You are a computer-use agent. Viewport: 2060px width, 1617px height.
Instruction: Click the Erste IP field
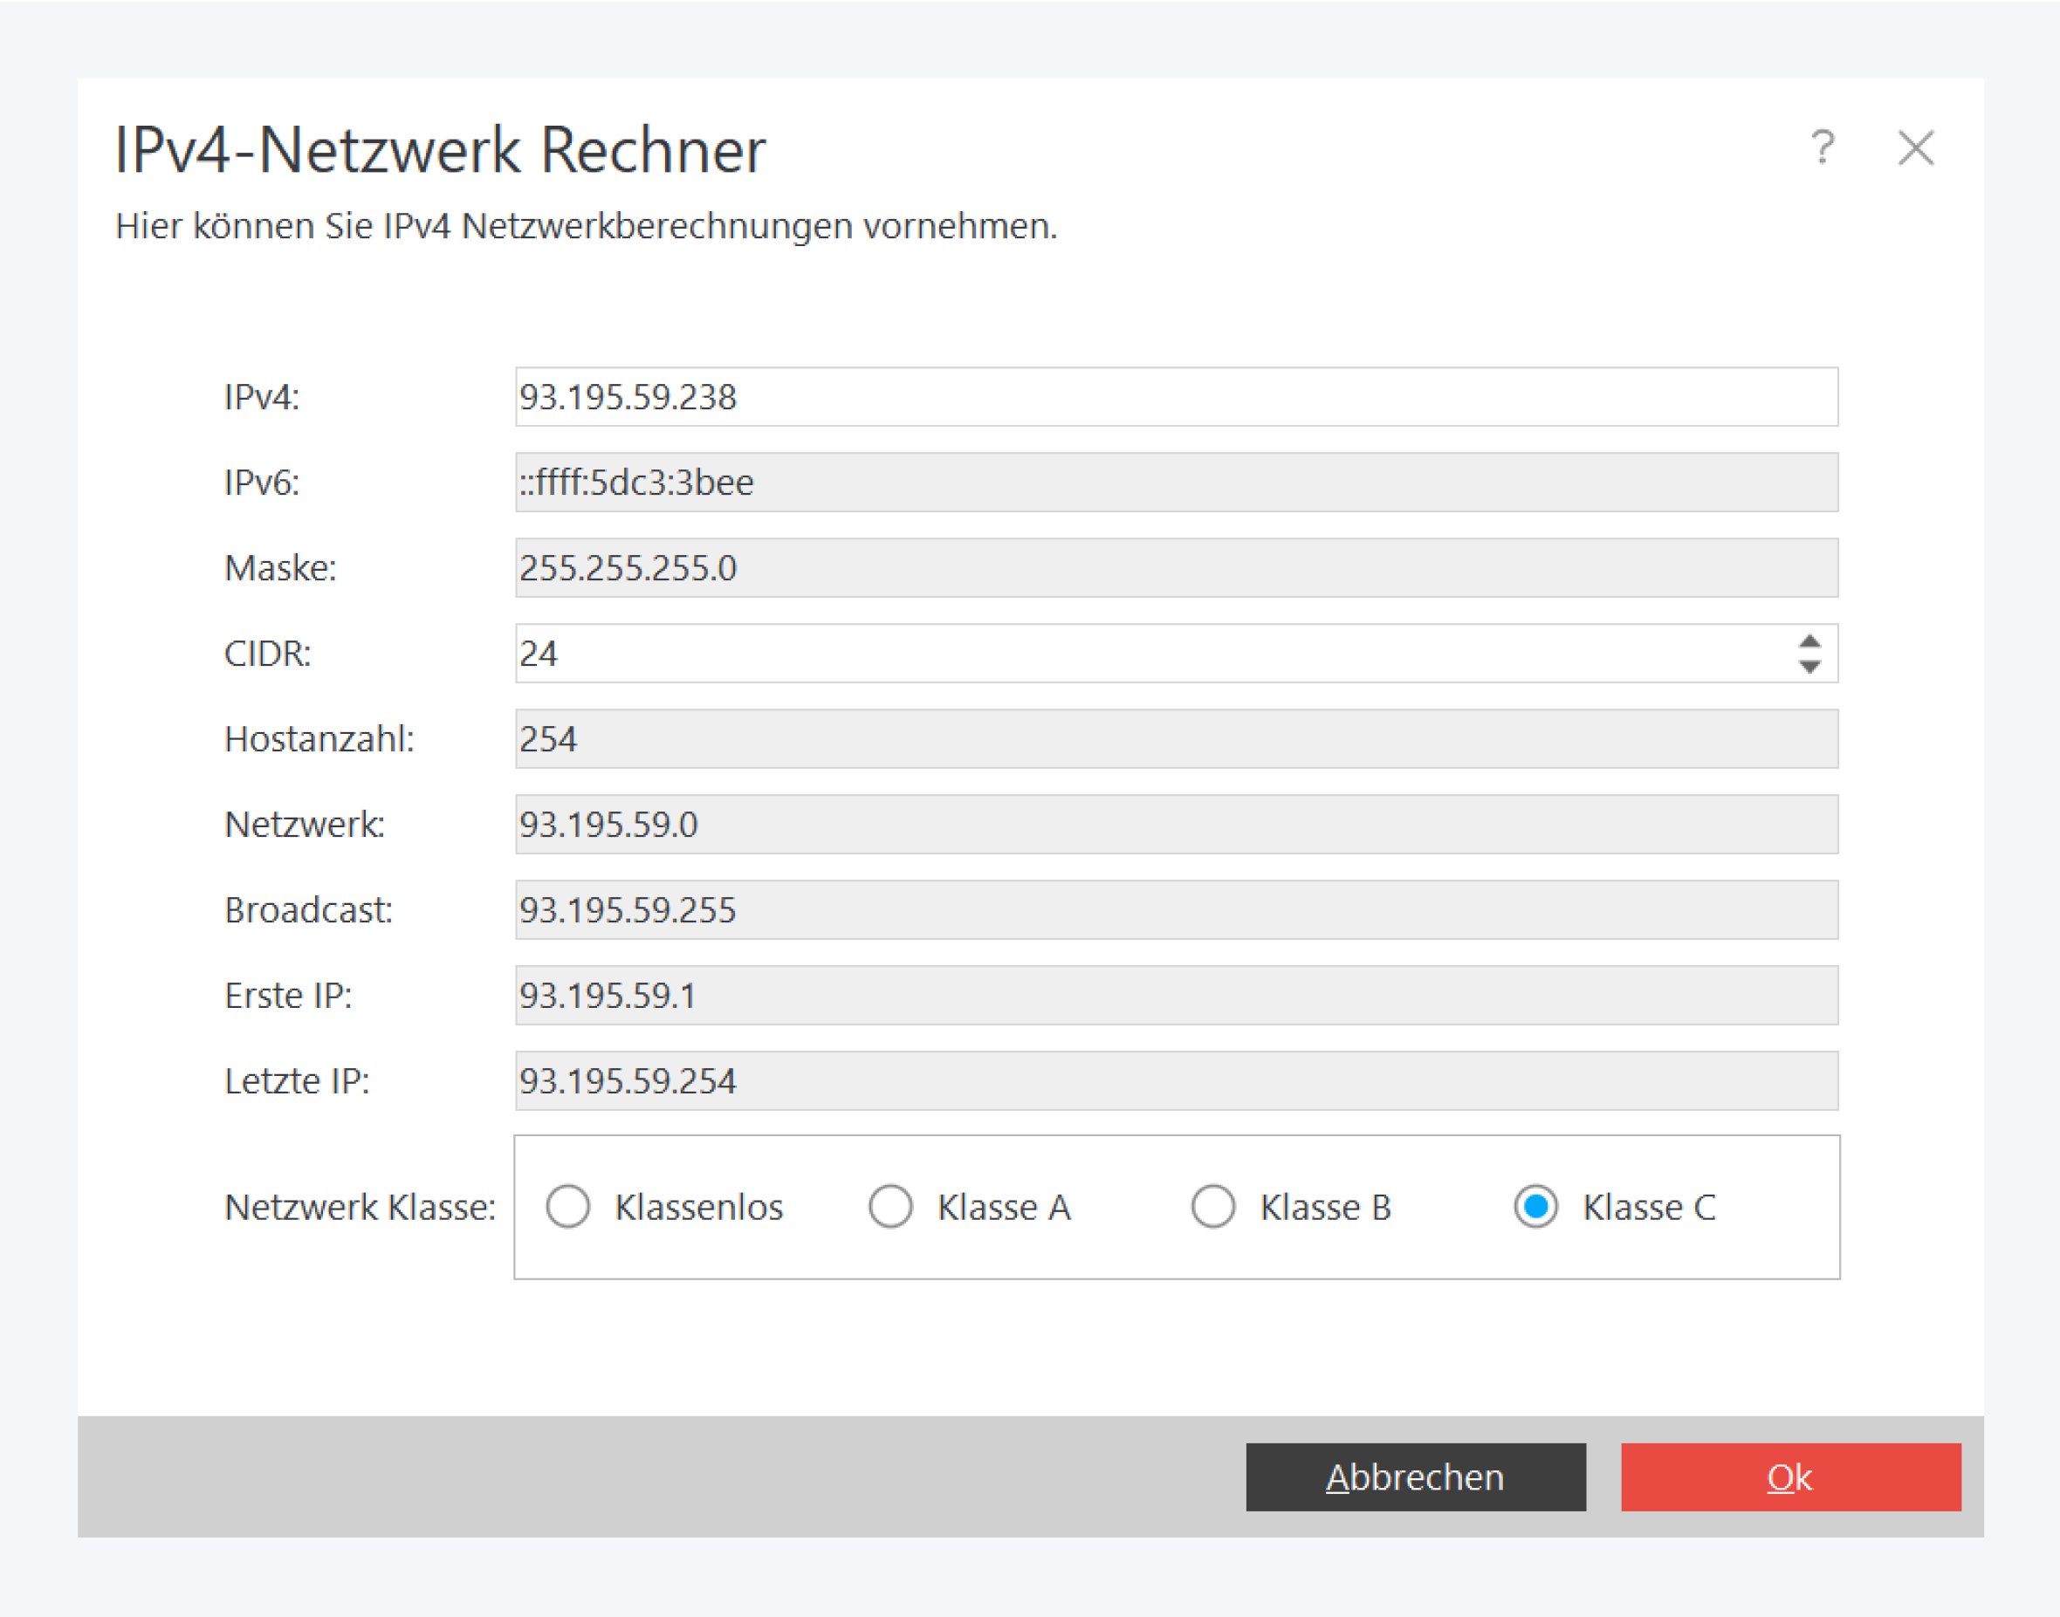pyautogui.click(x=1177, y=996)
